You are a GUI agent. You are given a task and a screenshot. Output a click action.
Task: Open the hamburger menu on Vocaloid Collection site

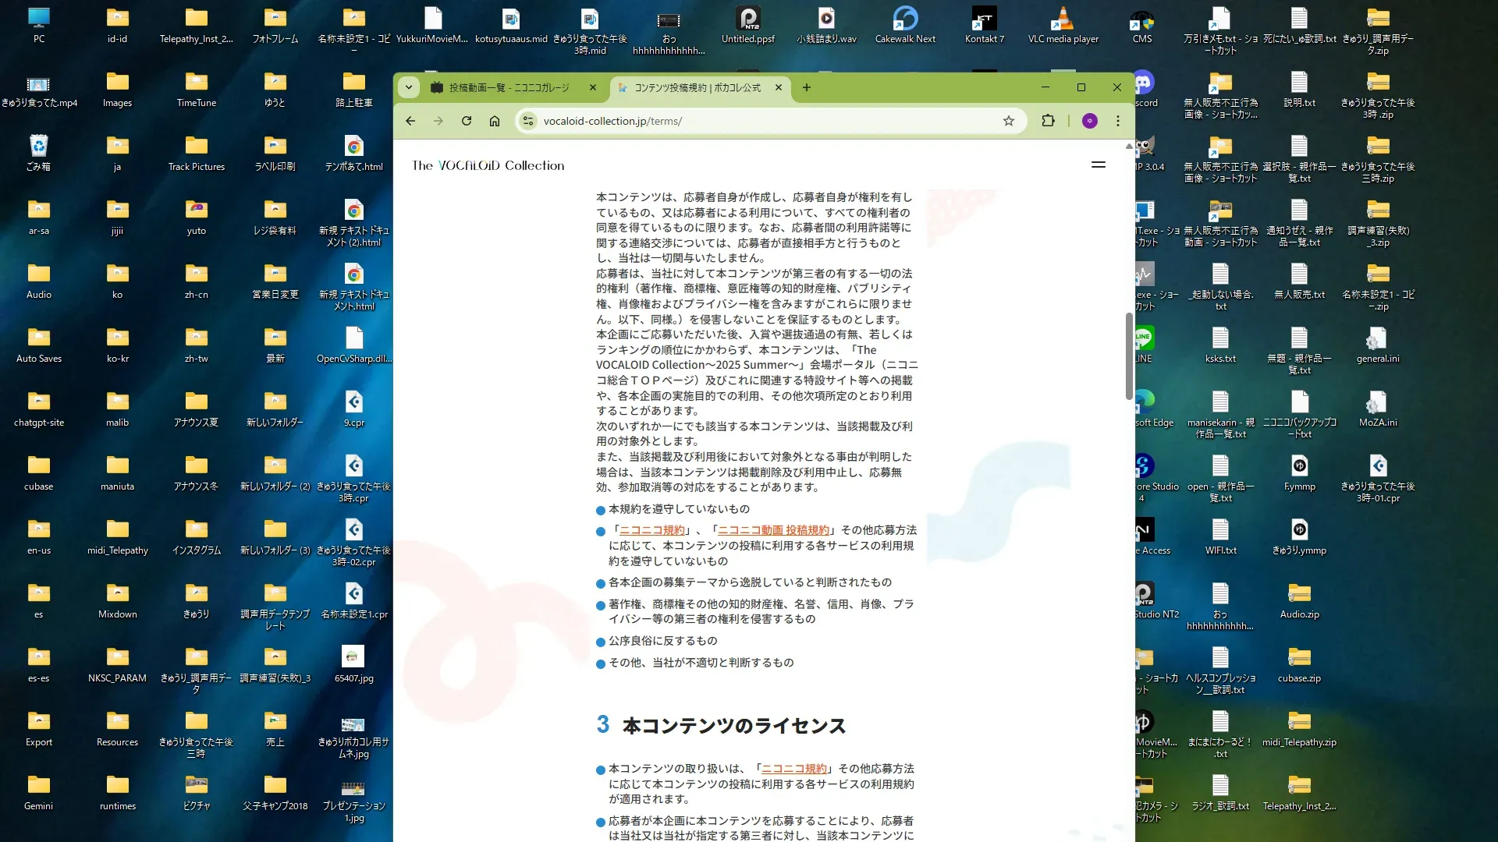1099,165
